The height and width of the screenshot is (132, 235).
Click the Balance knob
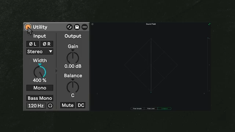[x=73, y=87]
